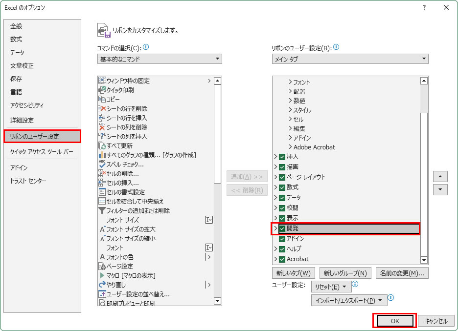Toggle the ページ レイアウト checkbox

[282, 177]
